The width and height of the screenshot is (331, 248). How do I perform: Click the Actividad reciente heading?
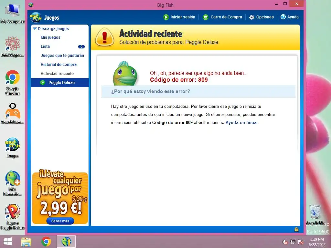pos(151,34)
